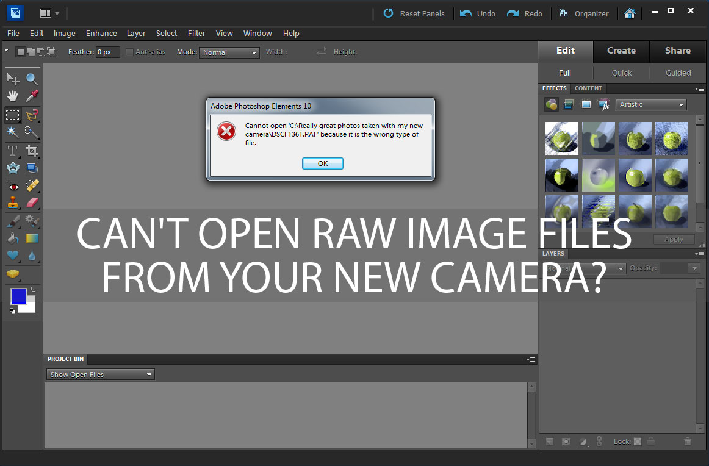
Task: Select the pink Eraser tool
Action: coord(32,203)
